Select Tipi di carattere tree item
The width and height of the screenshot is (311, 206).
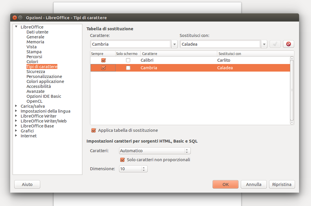pos(42,67)
